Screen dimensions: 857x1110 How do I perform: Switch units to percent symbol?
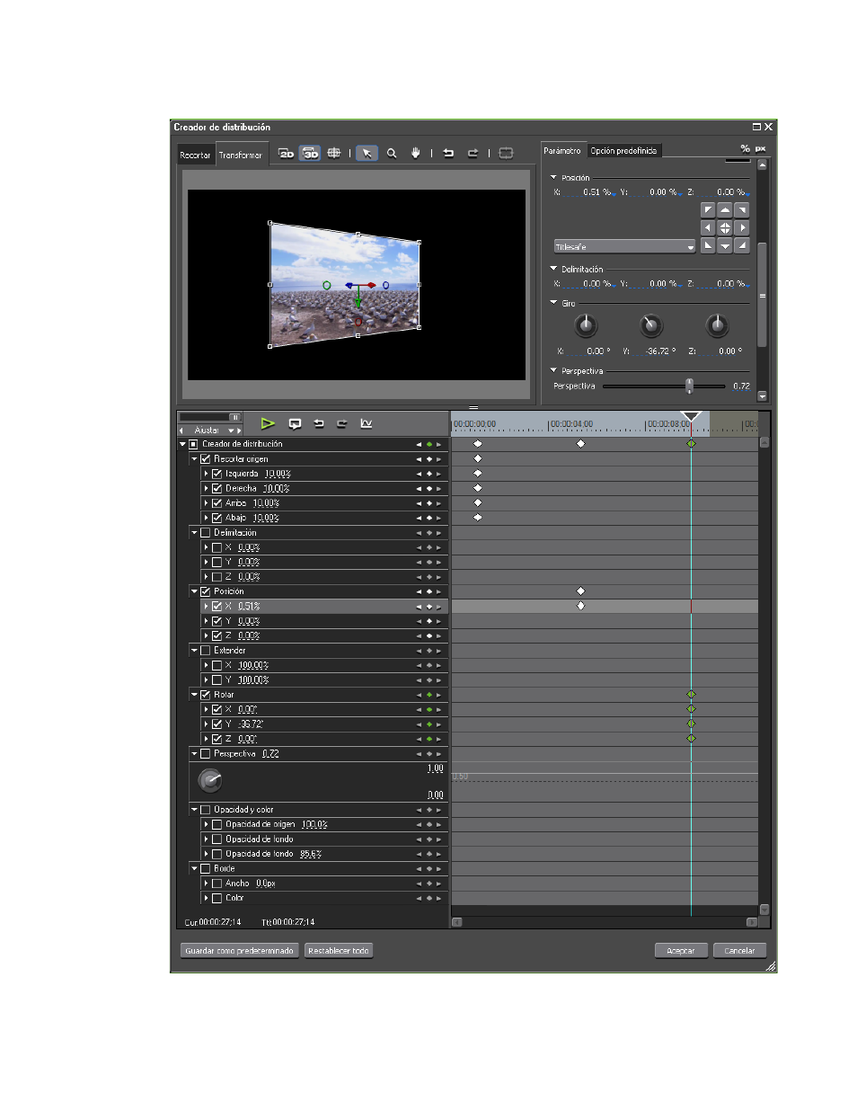tap(745, 148)
